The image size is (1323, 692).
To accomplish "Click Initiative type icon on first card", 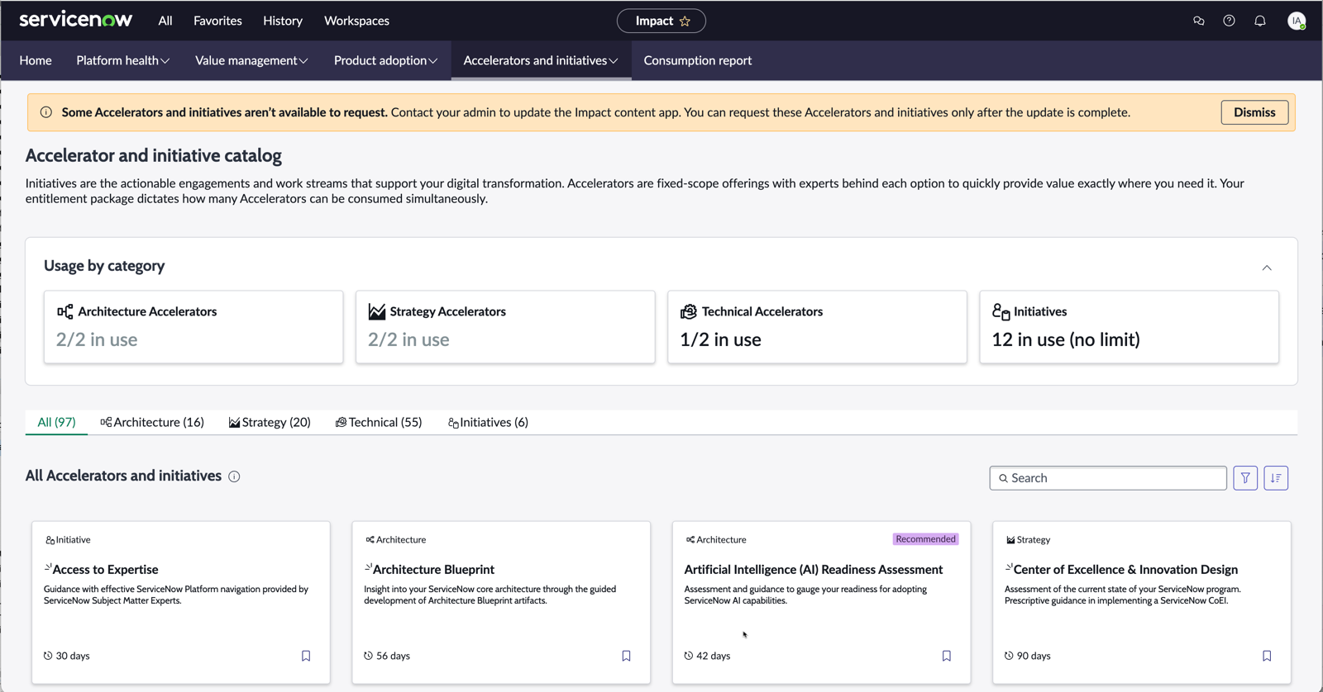I will point(50,540).
